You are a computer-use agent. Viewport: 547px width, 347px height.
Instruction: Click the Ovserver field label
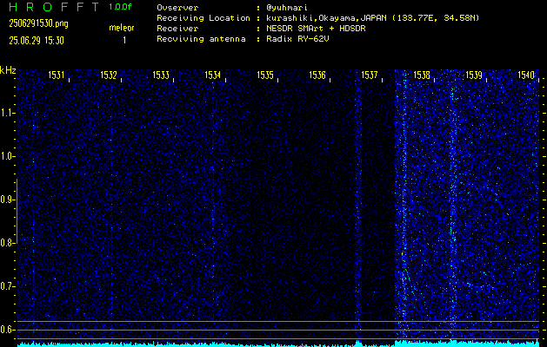[177, 8]
